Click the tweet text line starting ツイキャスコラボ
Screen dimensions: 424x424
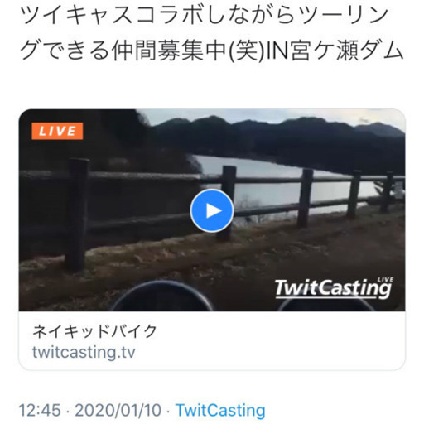point(205,15)
